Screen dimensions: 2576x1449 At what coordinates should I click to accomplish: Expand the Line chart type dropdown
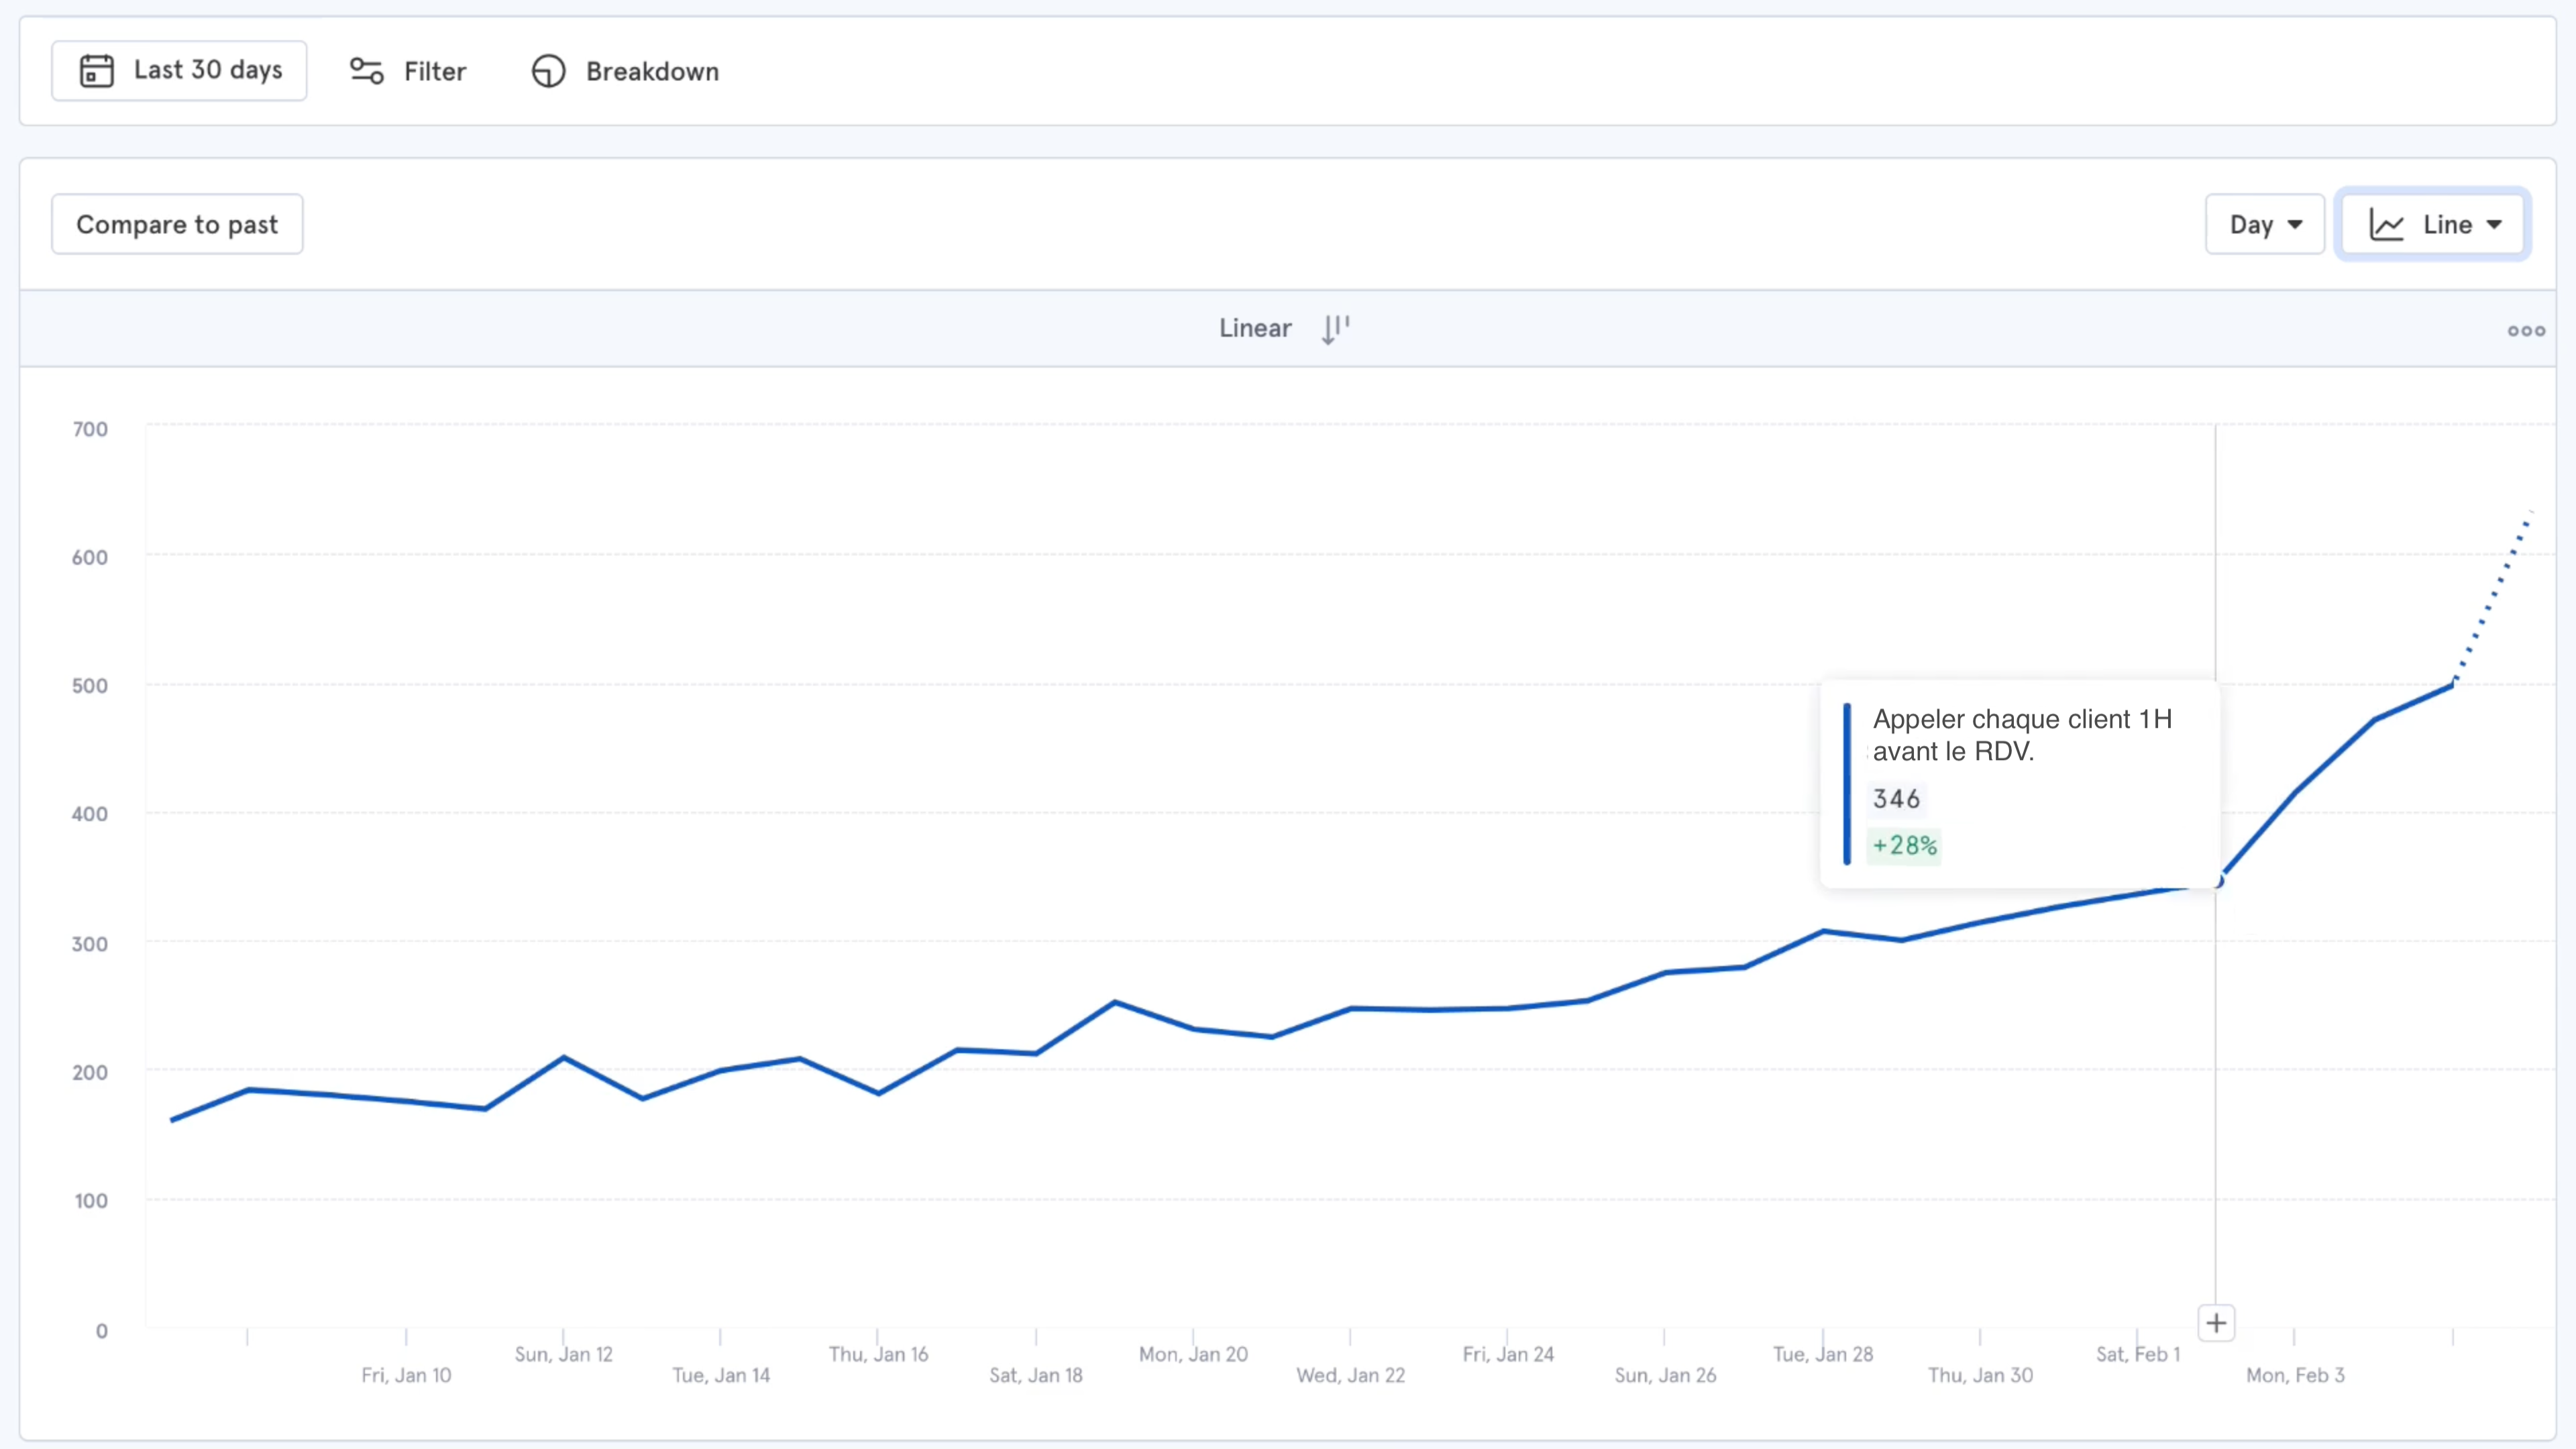click(2494, 225)
